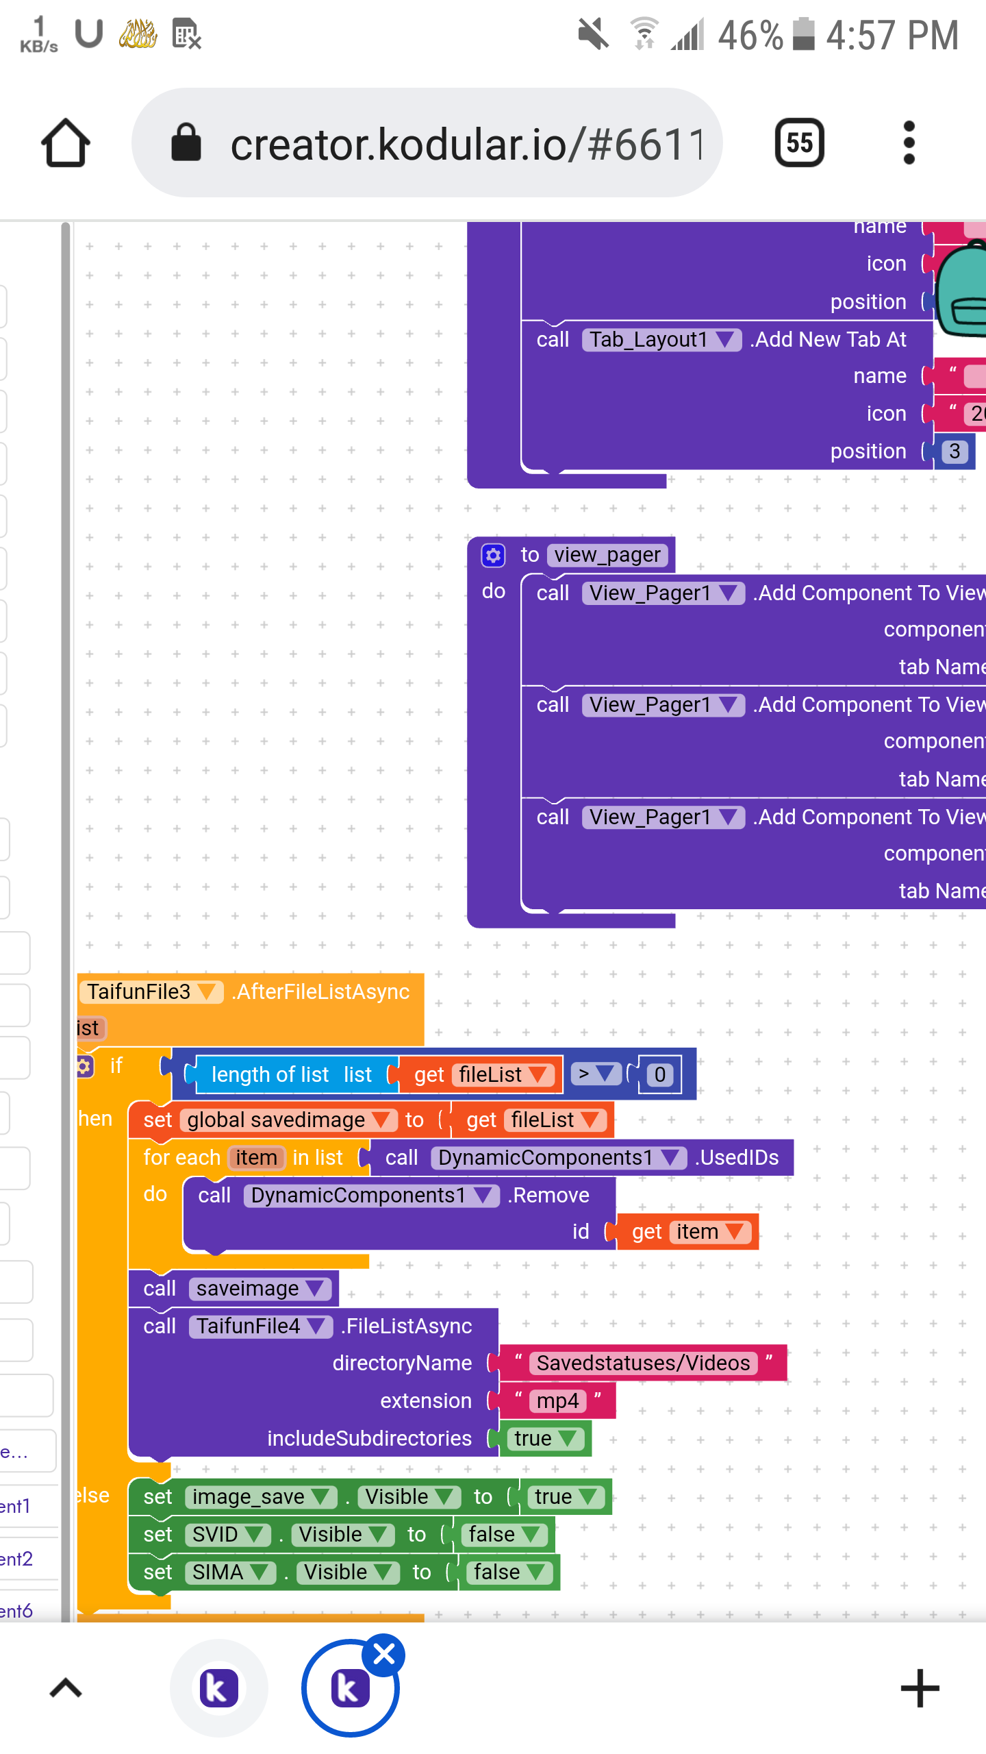986x1754 pixels.
Task: Open the tab switcher showing 55 tabs
Action: pyautogui.click(x=799, y=143)
